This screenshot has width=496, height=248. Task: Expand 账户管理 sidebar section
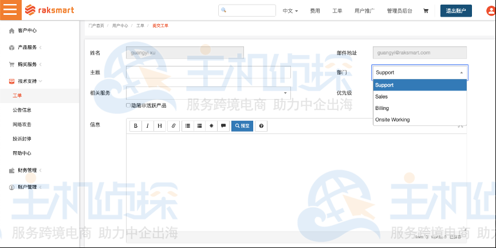41,187
